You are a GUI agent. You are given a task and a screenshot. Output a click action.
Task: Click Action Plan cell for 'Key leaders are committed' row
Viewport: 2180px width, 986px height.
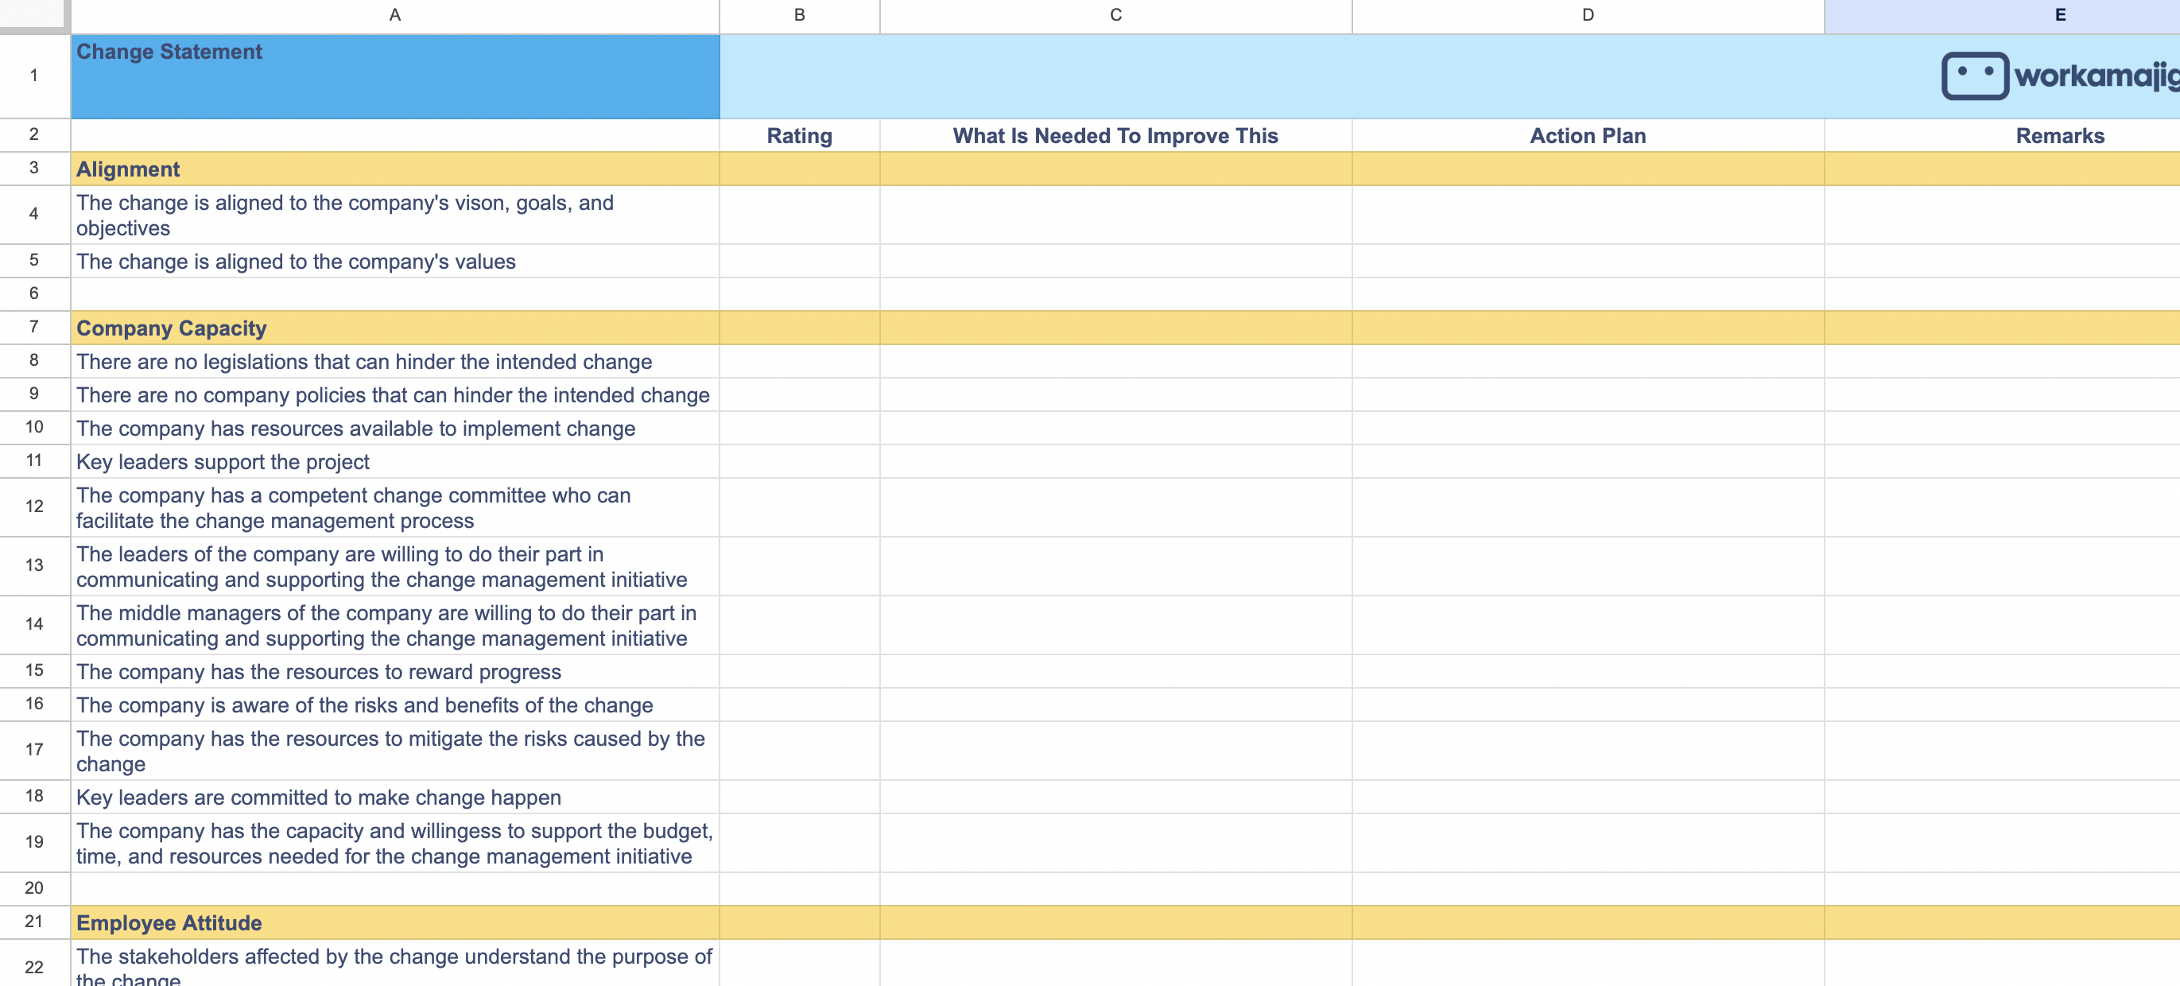tap(1588, 798)
